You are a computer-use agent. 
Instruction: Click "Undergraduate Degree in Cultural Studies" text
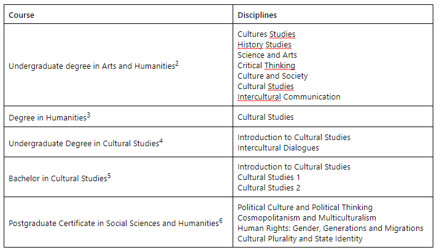(83, 143)
